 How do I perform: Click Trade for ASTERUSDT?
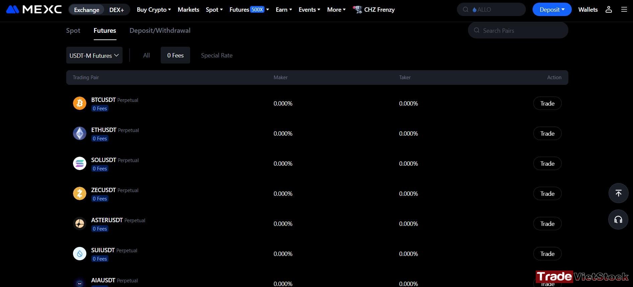click(547, 224)
